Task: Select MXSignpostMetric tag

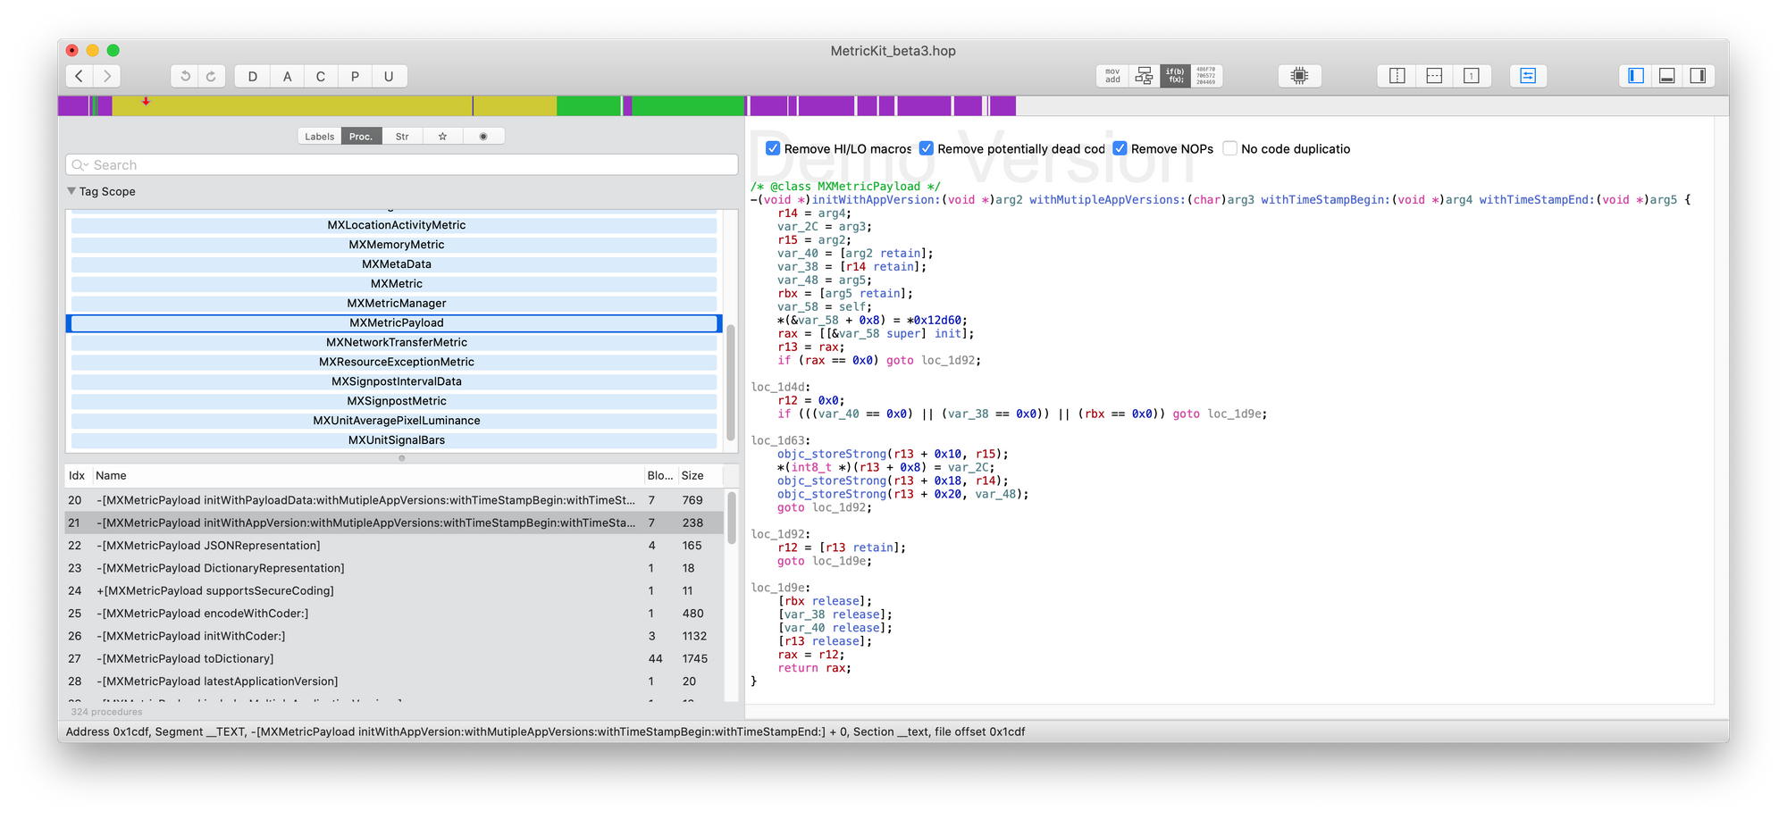Action: (394, 402)
